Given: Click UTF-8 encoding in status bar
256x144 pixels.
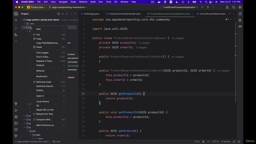Looking at the screenshot, I should (215, 142).
